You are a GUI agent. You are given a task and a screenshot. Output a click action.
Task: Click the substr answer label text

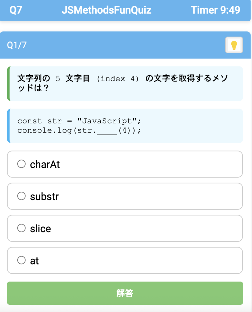point(44,197)
